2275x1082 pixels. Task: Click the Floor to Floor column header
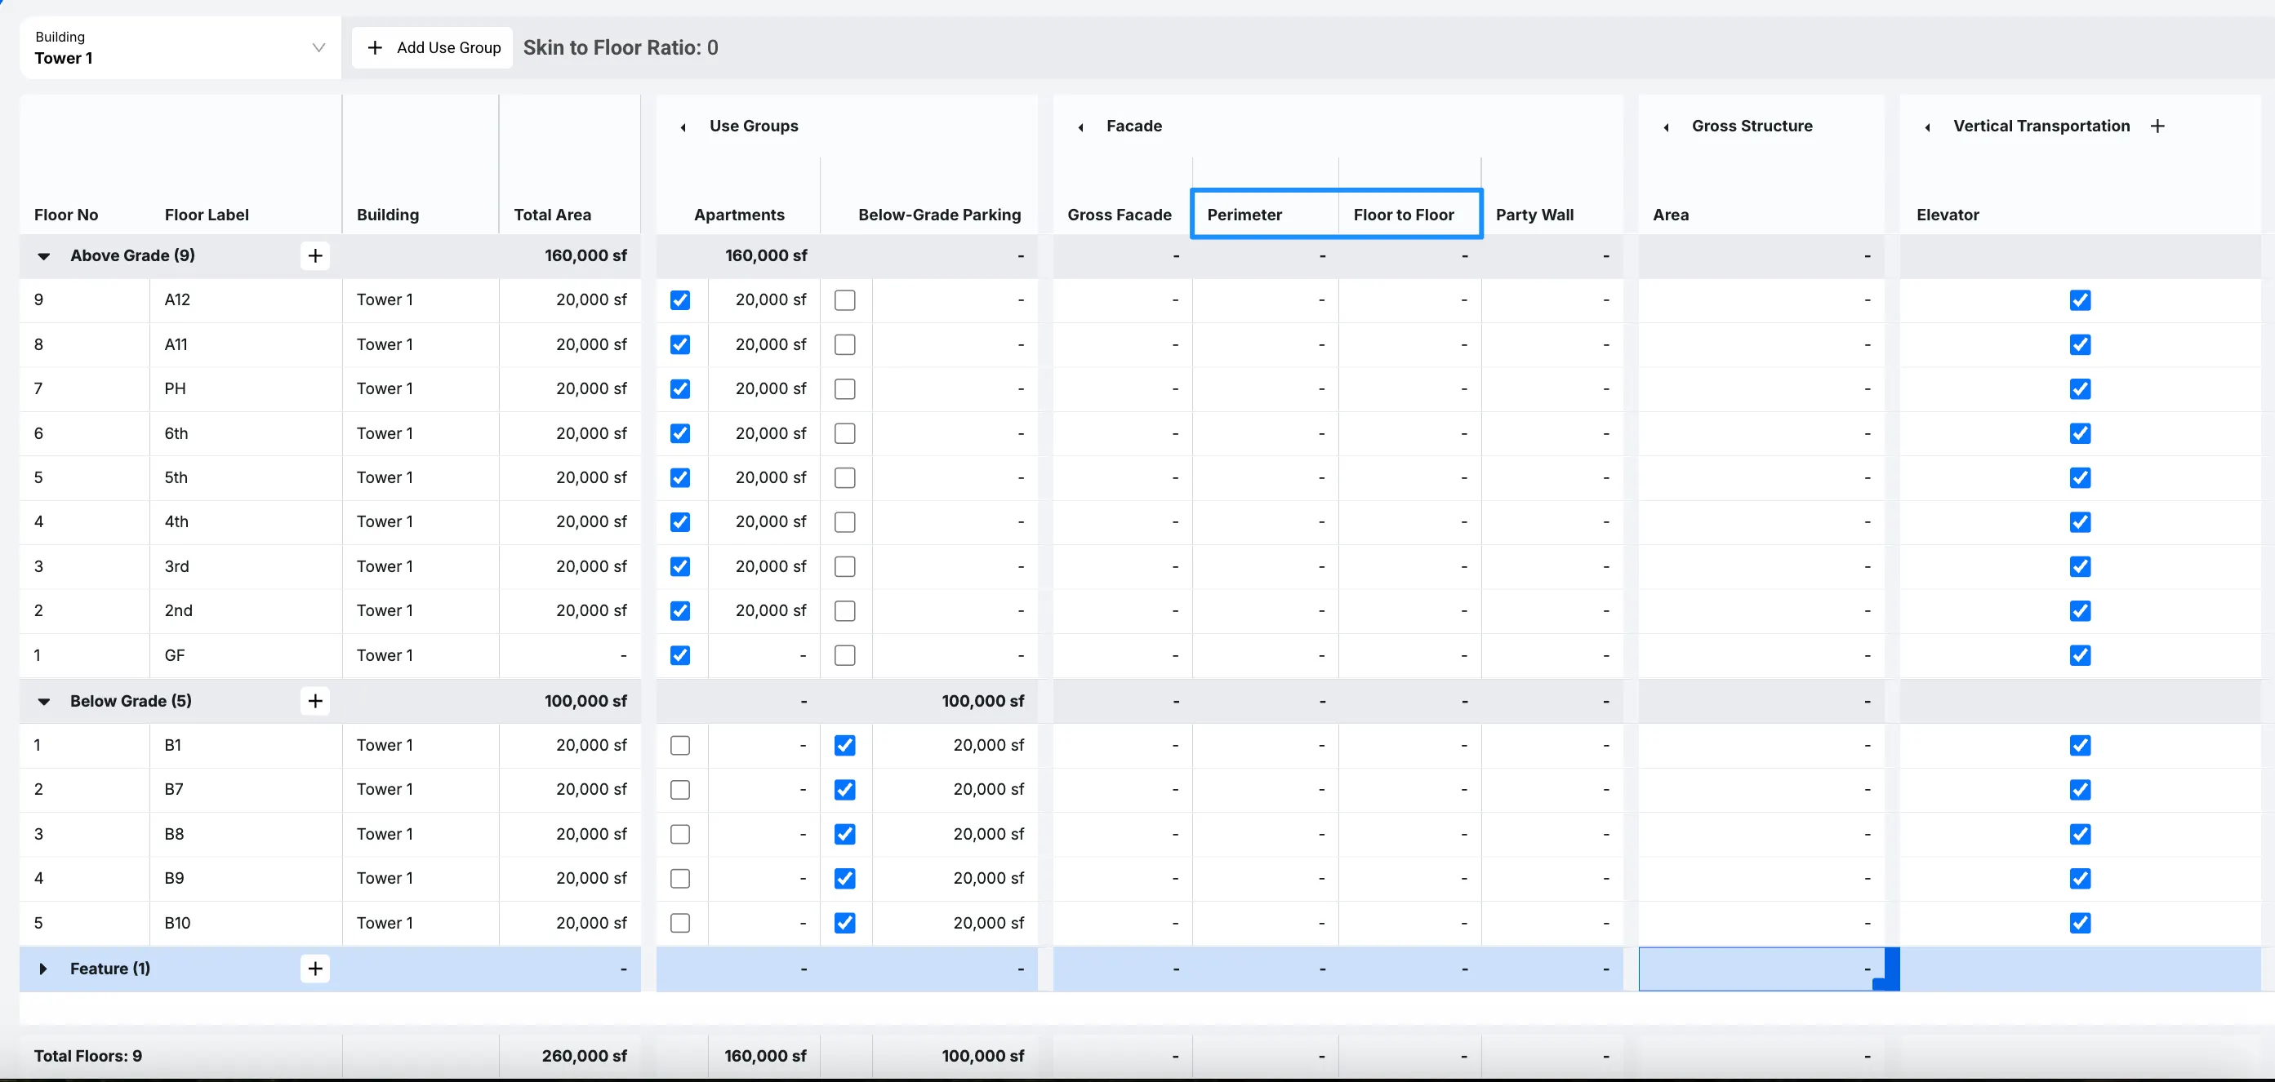point(1404,215)
